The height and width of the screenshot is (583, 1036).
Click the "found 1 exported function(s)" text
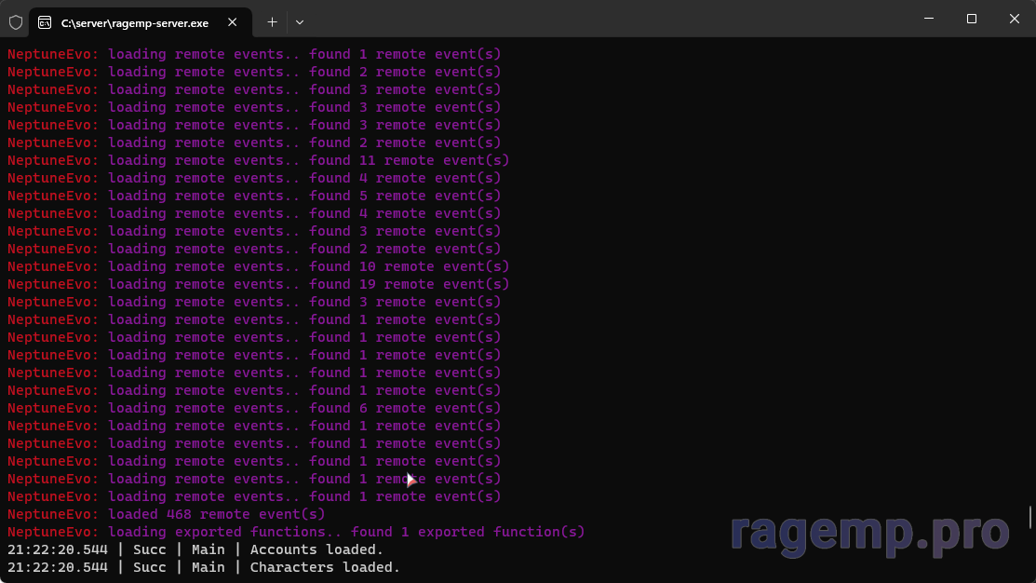(467, 532)
